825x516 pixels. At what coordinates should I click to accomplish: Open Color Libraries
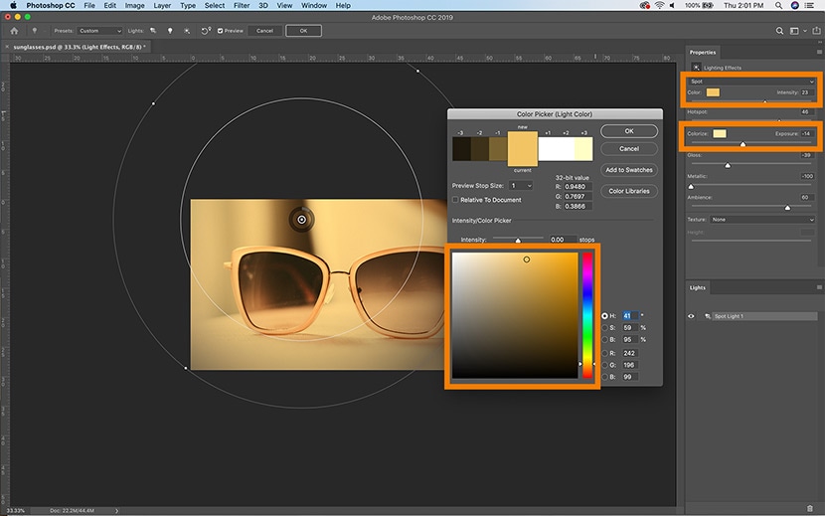click(x=628, y=191)
